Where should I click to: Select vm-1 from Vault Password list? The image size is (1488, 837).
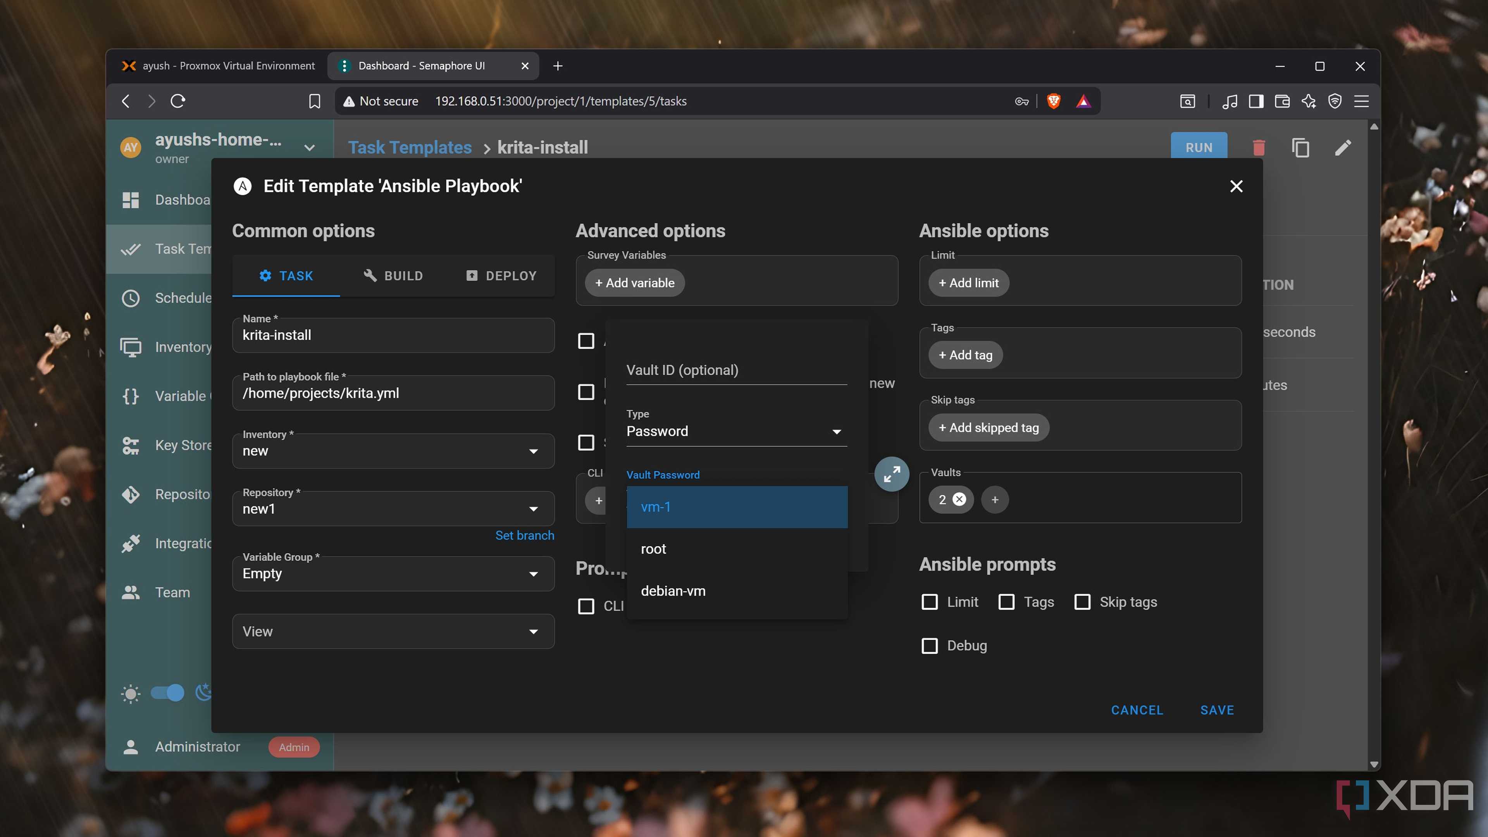737,507
